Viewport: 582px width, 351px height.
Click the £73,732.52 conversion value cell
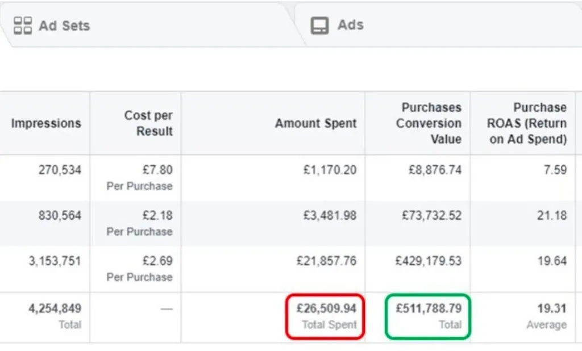pos(428,216)
